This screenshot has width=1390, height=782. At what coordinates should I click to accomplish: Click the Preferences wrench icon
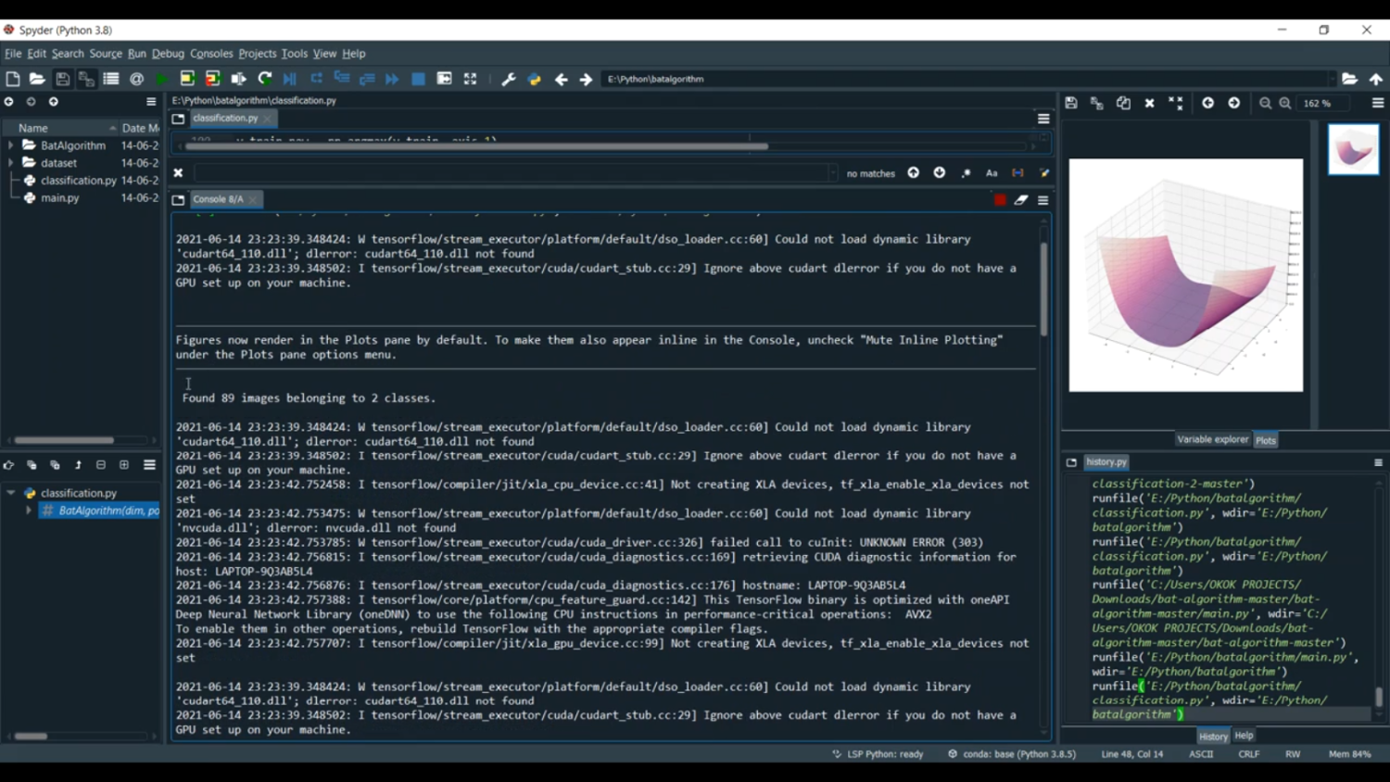pyautogui.click(x=508, y=80)
